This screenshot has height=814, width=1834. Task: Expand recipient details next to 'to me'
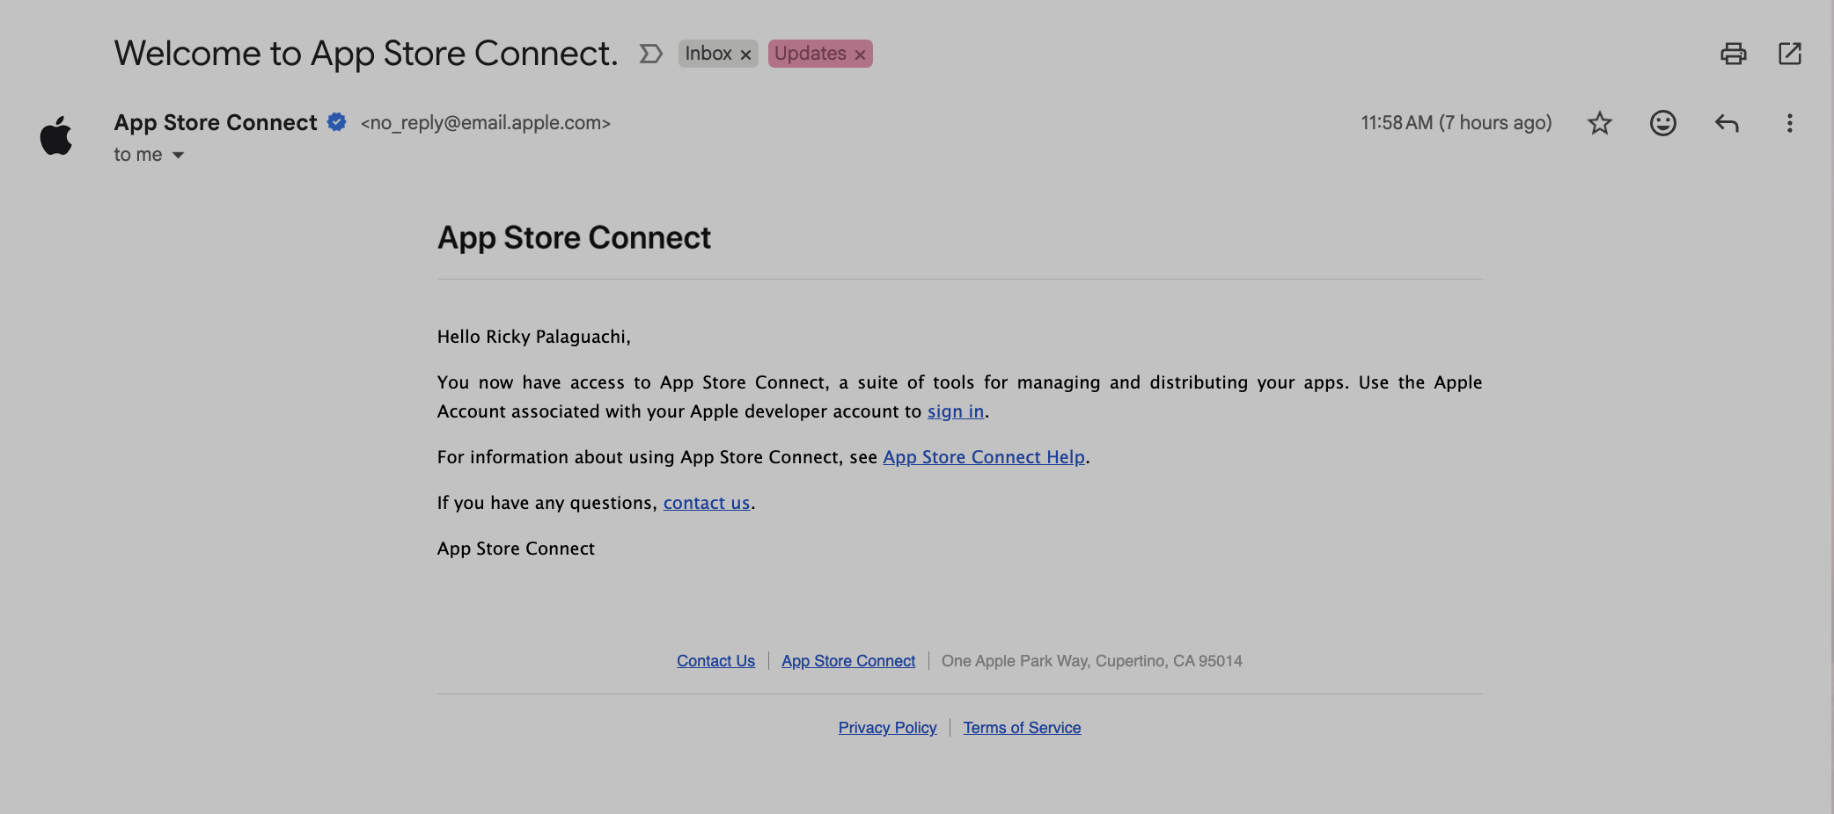tap(178, 155)
